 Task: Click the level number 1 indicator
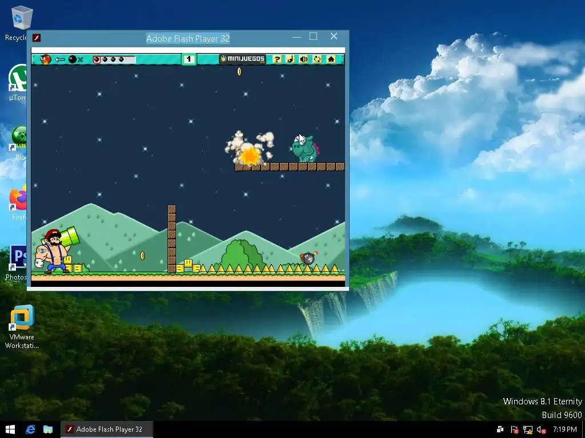[189, 59]
